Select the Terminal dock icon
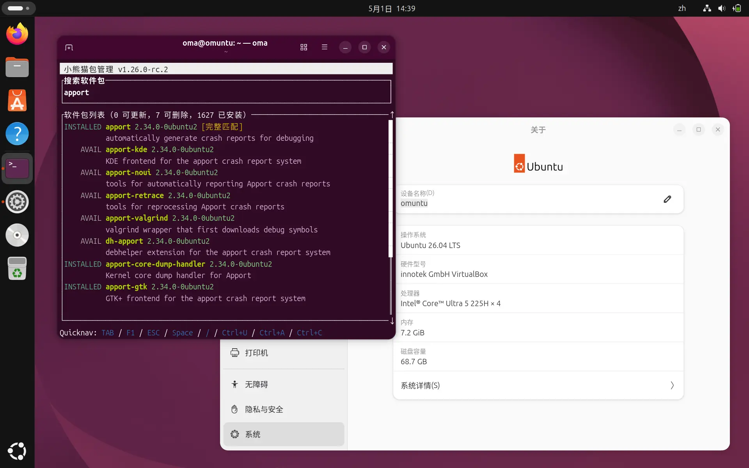Screen dimensions: 749x468 pos(17,168)
